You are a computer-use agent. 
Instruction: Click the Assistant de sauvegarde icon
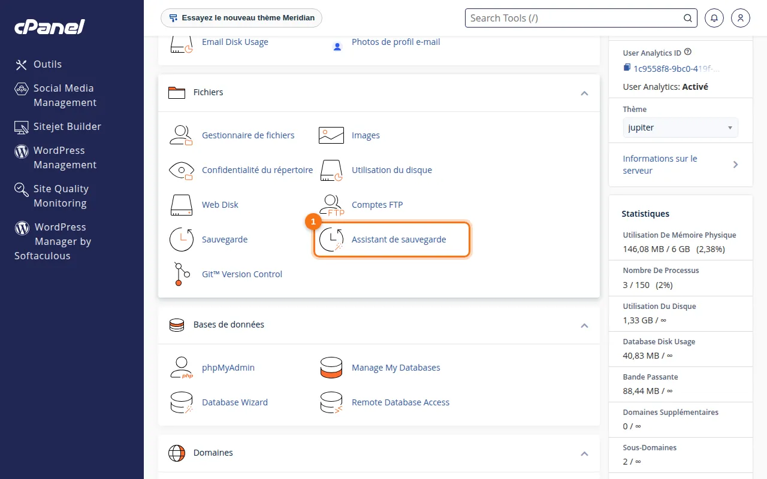(331, 239)
